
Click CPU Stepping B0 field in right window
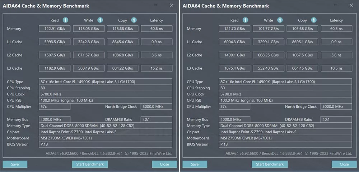[285, 88]
